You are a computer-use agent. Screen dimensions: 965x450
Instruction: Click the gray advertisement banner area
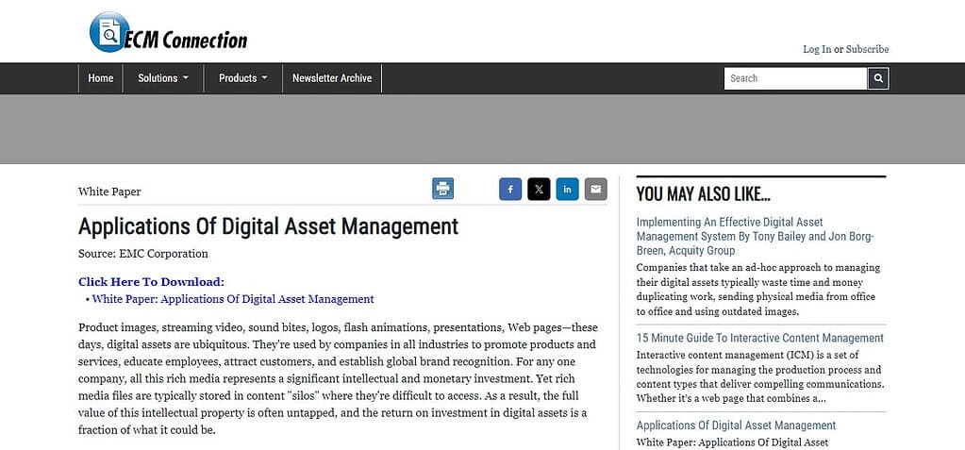[x=483, y=129]
